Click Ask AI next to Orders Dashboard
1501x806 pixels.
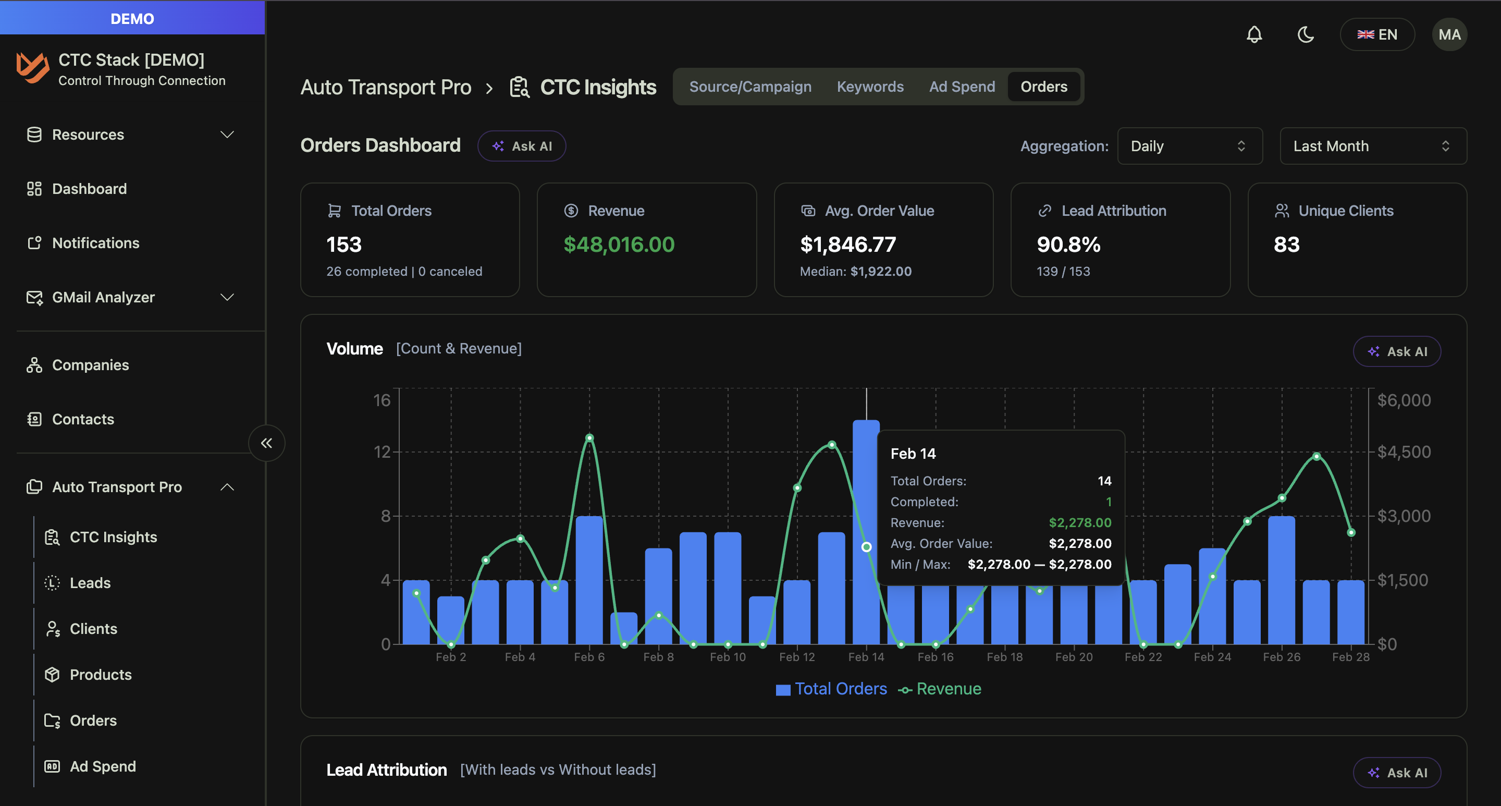(x=522, y=145)
